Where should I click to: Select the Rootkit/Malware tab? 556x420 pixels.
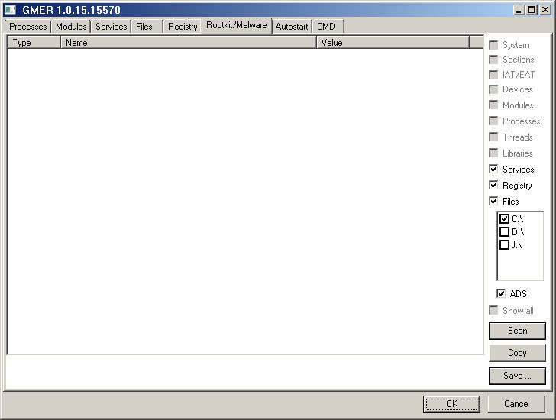(x=237, y=25)
